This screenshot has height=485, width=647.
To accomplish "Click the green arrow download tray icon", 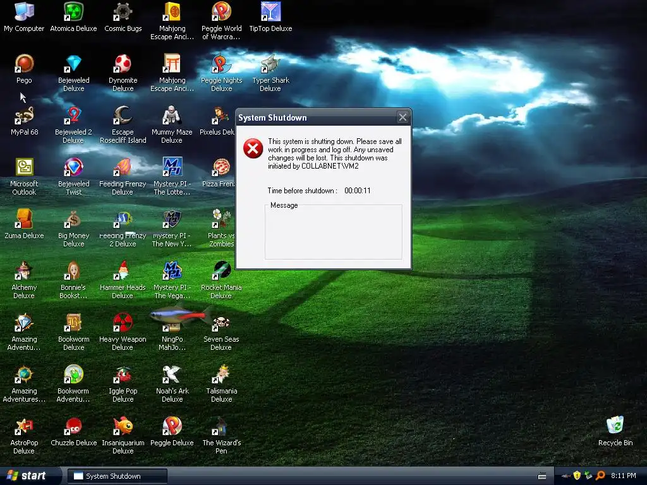I will 588,476.
